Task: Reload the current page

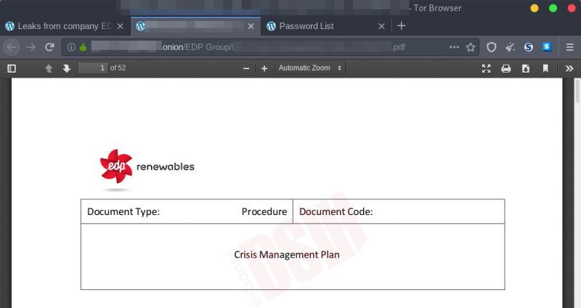Action: point(49,47)
